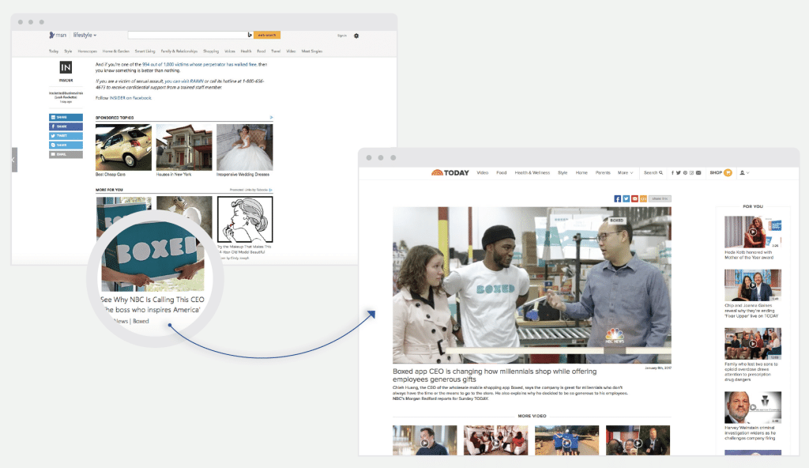Click Sign in on the MSN page
This screenshot has width=809, height=468.
tap(341, 36)
